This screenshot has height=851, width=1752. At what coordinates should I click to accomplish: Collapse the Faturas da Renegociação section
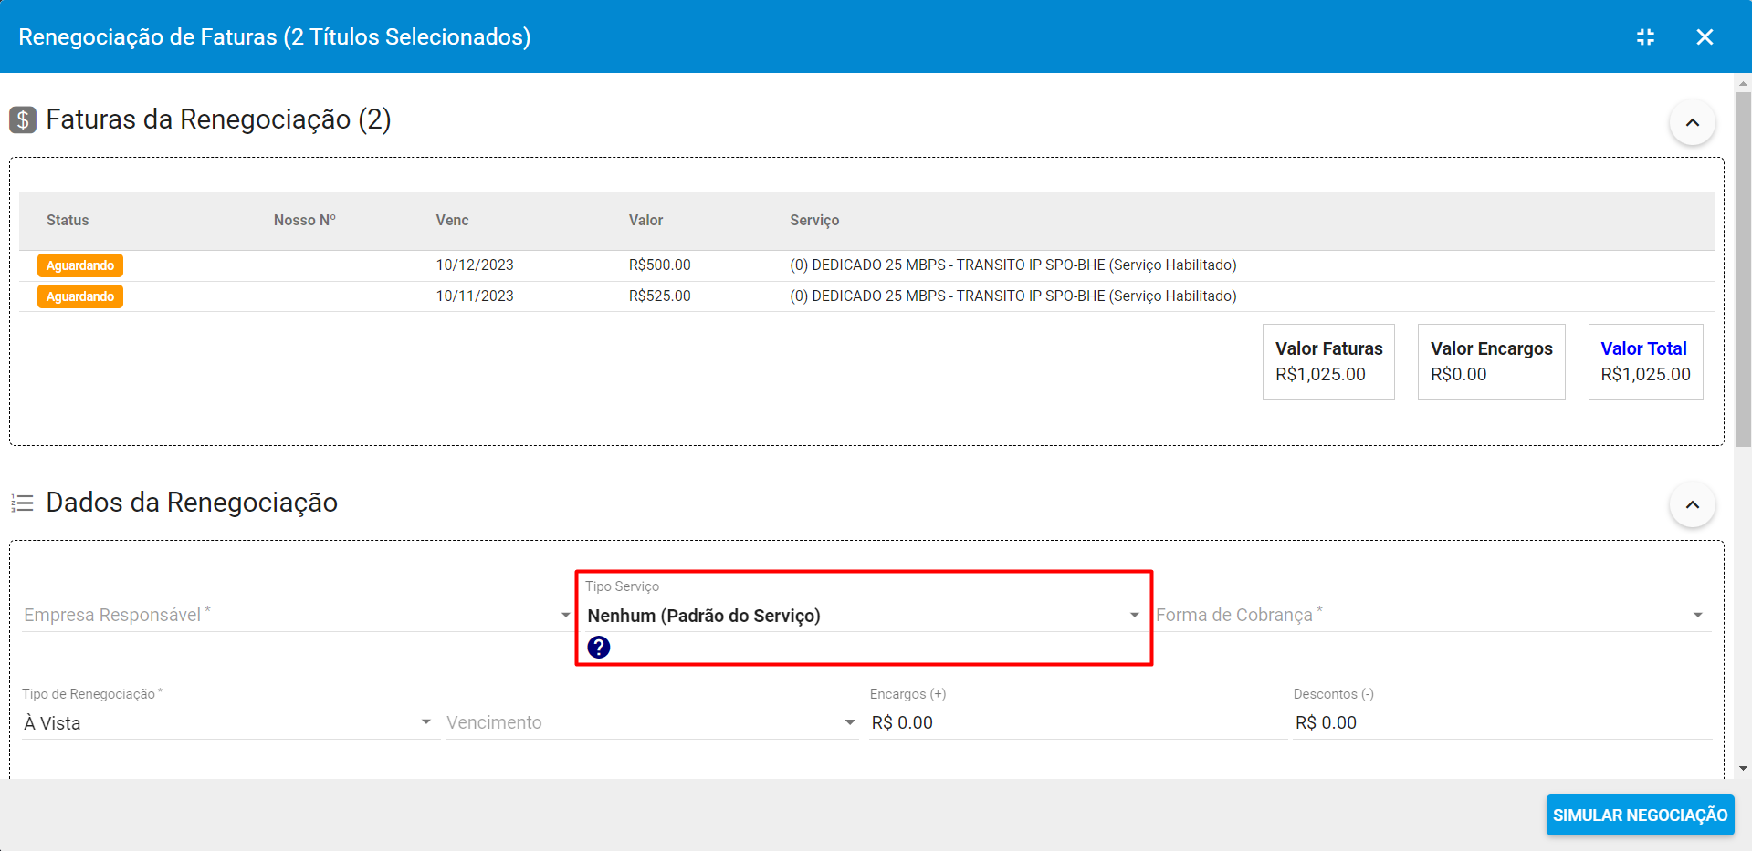click(1693, 122)
